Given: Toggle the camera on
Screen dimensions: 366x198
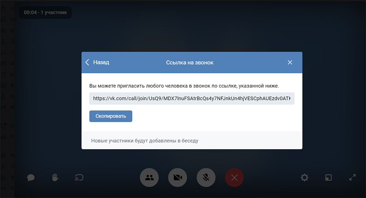Looking at the screenshot, I should [178, 178].
